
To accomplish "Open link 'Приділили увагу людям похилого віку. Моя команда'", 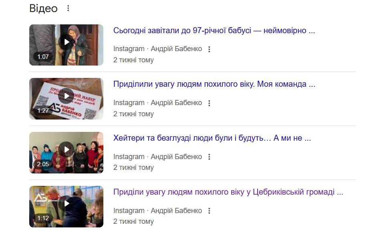I will pos(214,84).
